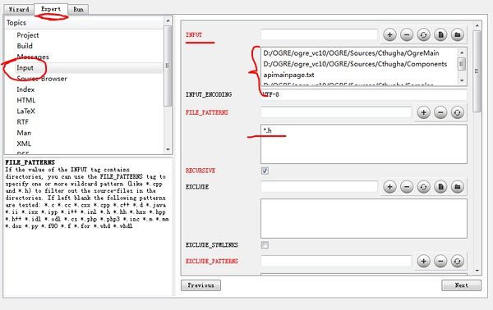Select the *.h pattern entry
Image resolution: width=493 pixels, height=310 pixels.
tap(268, 130)
